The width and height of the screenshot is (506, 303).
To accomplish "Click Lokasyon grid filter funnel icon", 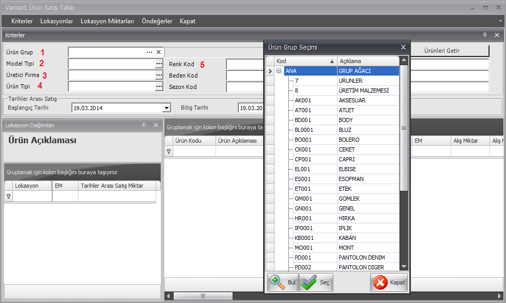I will [x=8, y=196].
